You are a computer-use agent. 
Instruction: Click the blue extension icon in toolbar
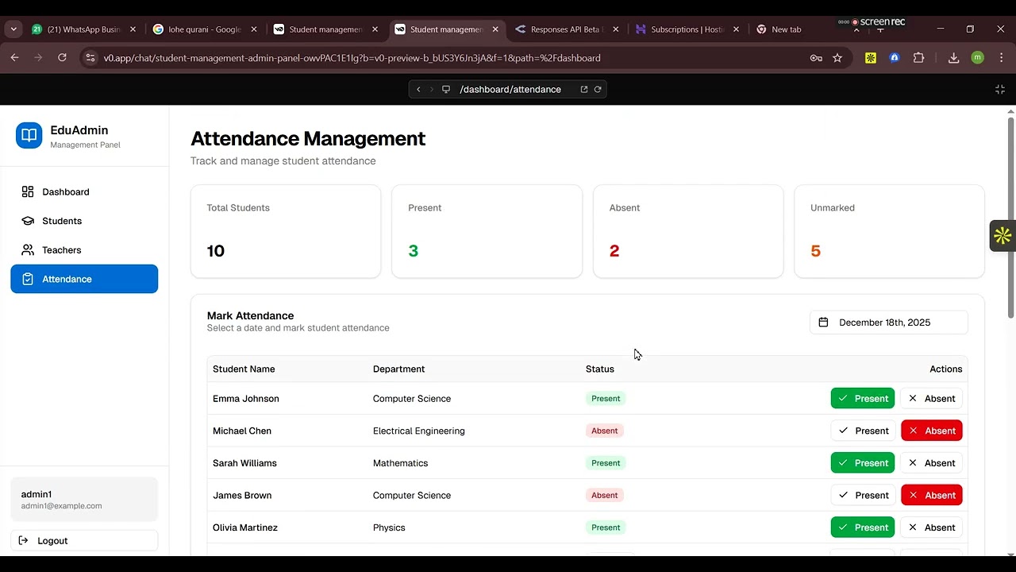coord(895,58)
